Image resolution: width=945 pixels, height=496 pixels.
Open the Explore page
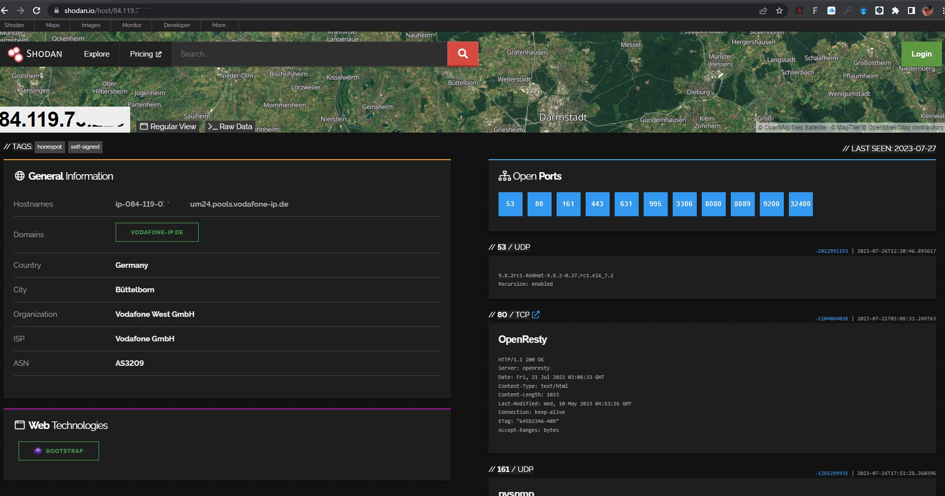(97, 54)
